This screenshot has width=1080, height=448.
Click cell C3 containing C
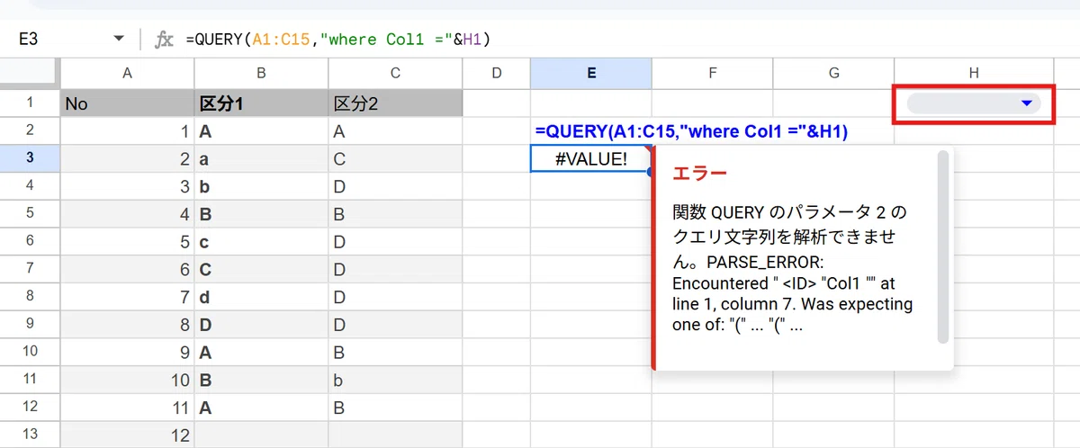(395, 159)
